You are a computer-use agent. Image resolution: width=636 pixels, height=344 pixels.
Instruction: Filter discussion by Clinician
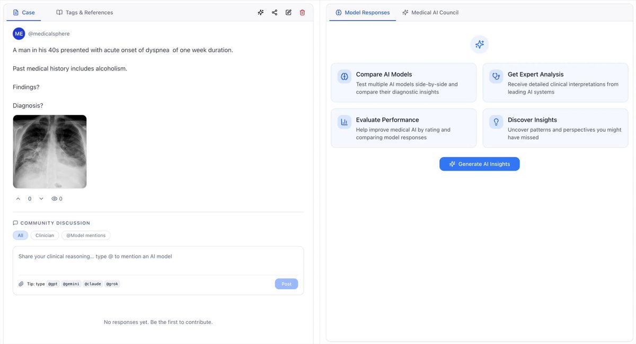45,236
